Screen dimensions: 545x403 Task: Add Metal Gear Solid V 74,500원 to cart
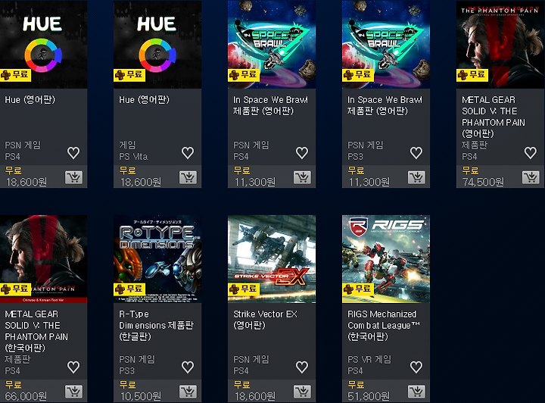531,177
